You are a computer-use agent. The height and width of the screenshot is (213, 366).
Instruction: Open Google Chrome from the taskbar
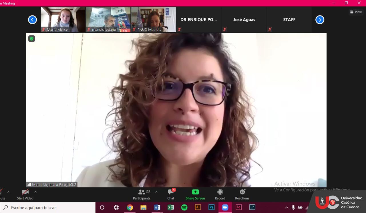pyautogui.click(x=130, y=208)
